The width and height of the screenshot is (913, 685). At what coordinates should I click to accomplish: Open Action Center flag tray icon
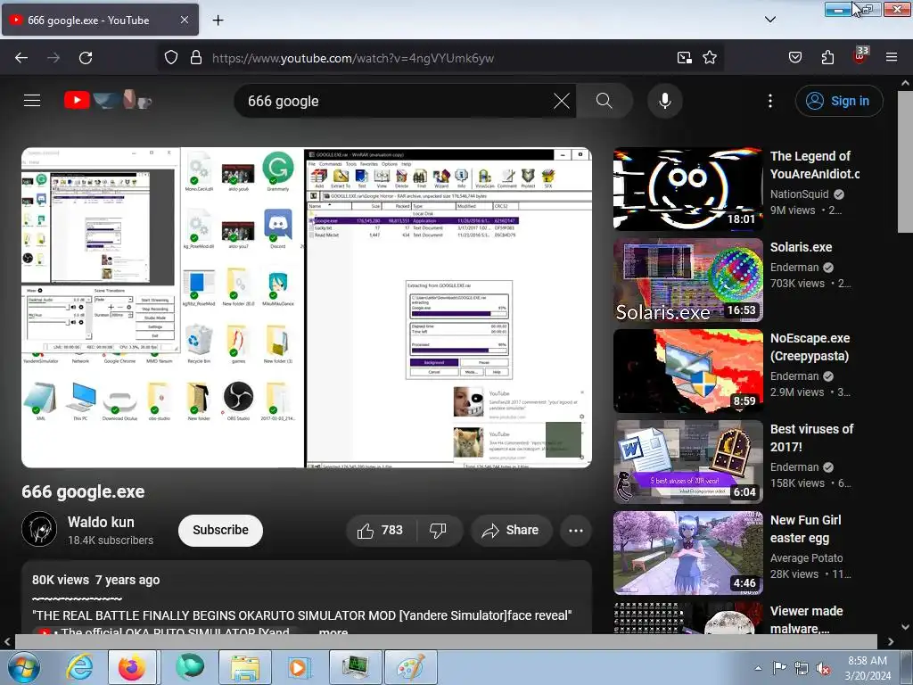[x=779, y=667]
